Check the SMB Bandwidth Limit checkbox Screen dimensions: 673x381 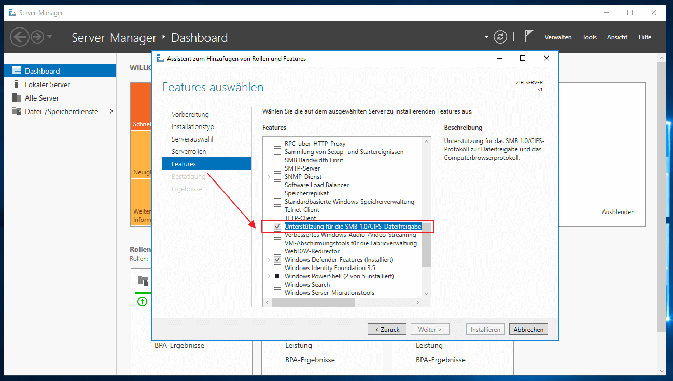(277, 160)
